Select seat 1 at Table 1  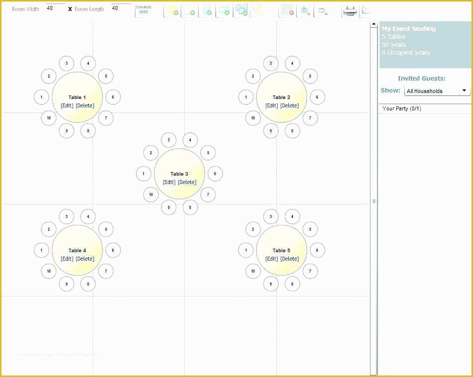(41, 97)
